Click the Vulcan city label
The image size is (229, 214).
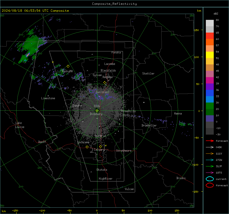pos(130,189)
